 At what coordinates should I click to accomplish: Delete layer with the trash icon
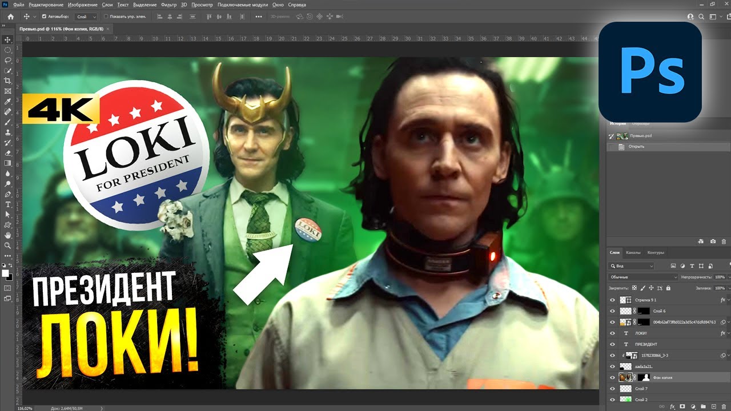(x=722, y=406)
